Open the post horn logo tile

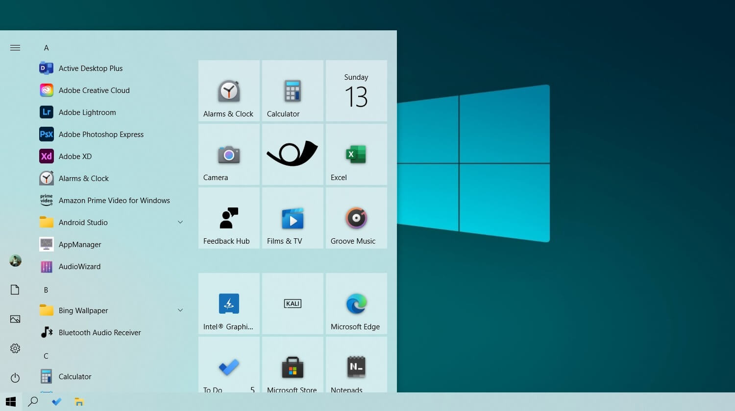[x=293, y=154]
